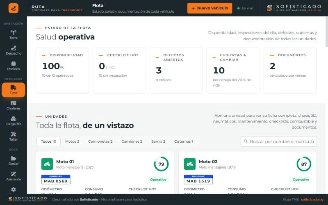
Task: Click the Moto 02 unit title
Action: point(208,162)
